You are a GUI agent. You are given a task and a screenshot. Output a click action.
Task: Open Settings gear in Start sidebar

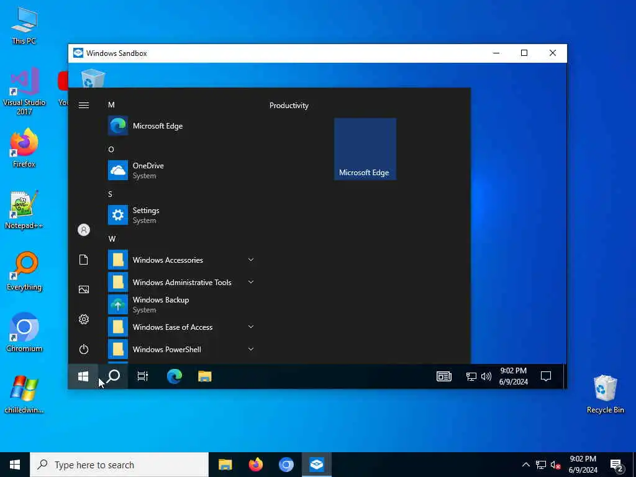click(x=84, y=319)
